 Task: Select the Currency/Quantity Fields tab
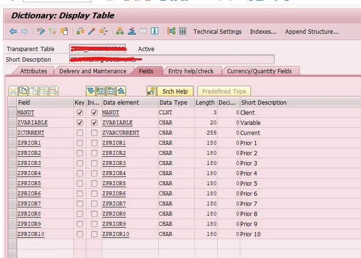pos(260,71)
